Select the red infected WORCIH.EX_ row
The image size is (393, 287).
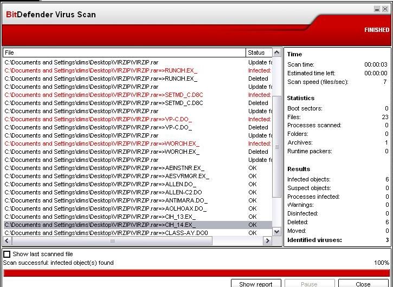click(138, 143)
